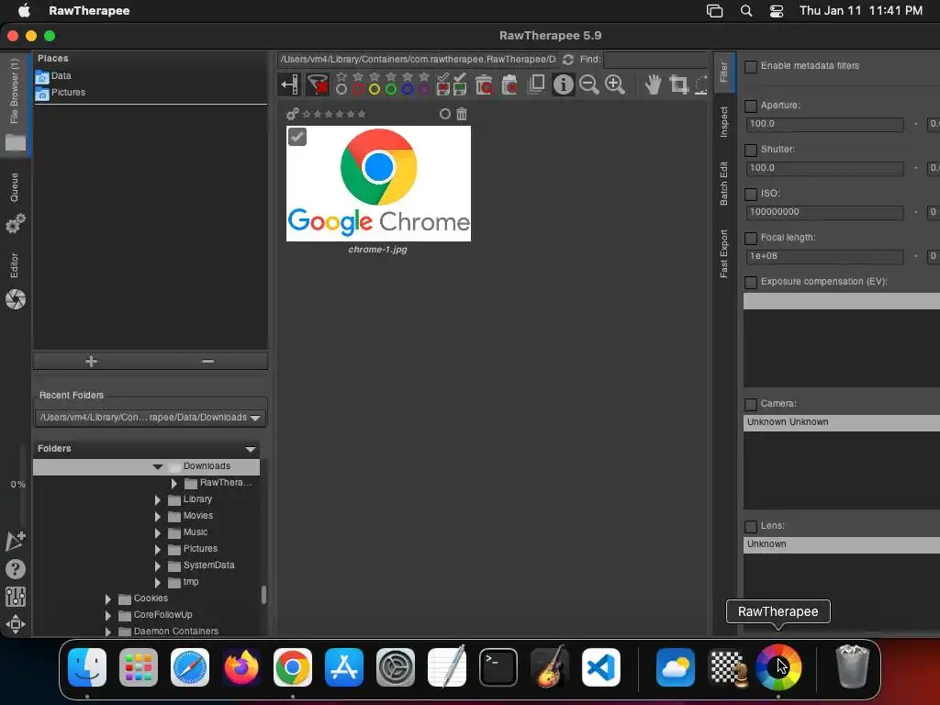The width and height of the screenshot is (940, 705).
Task: Show images not in trash icon
Action: tap(509, 84)
